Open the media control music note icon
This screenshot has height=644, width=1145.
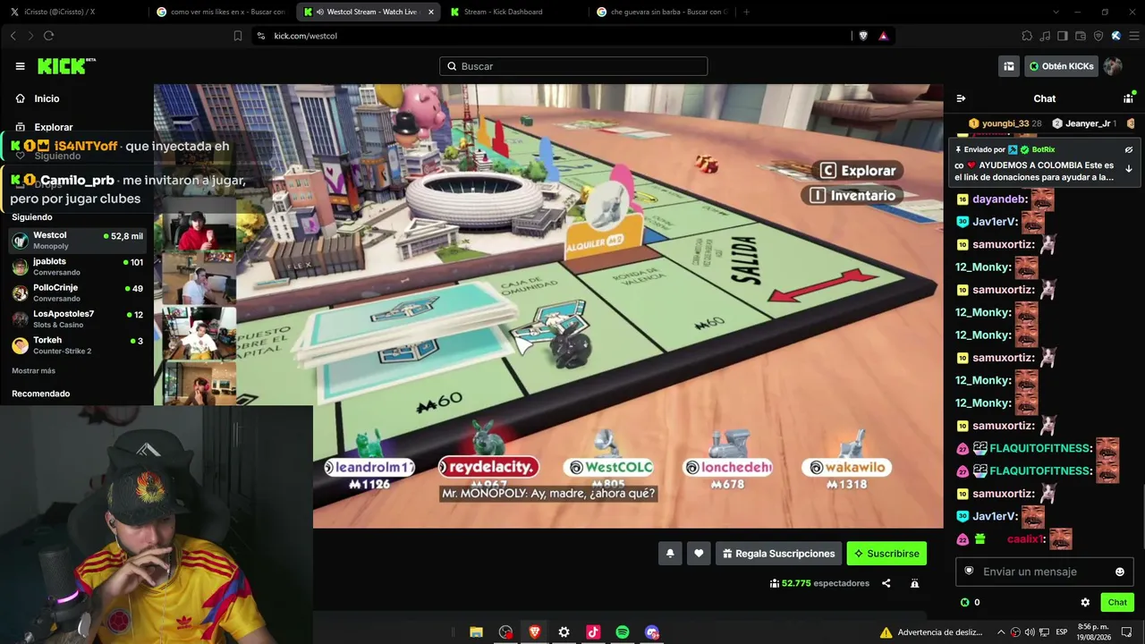coord(1045,36)
